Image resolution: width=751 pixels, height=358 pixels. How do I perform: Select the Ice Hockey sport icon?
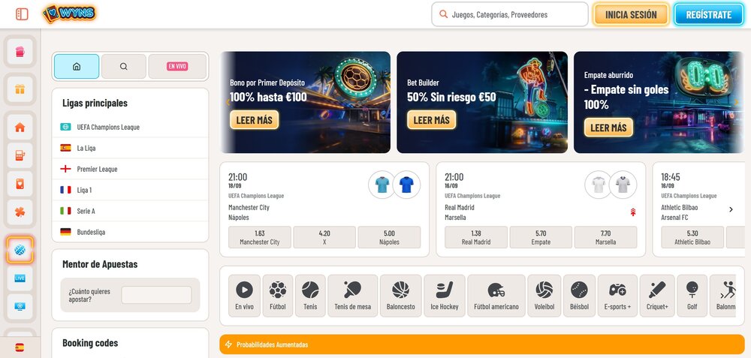(x=445, y=296)
